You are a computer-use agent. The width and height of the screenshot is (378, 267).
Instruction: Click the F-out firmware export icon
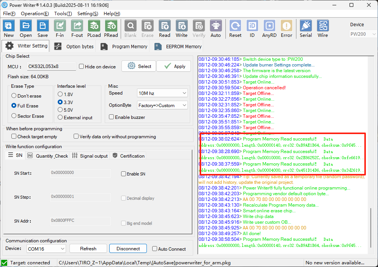pyautogui.click(x=77, y=28)
